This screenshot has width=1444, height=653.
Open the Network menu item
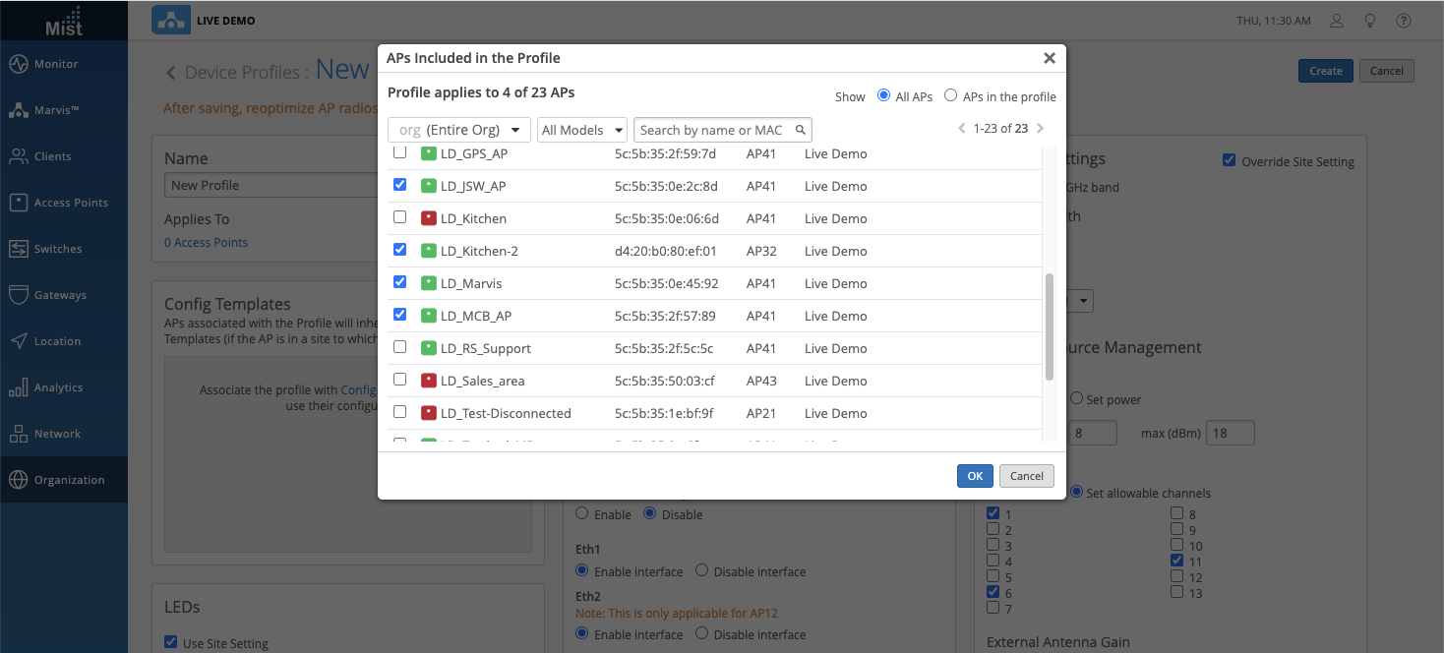(x=57, y=434)
